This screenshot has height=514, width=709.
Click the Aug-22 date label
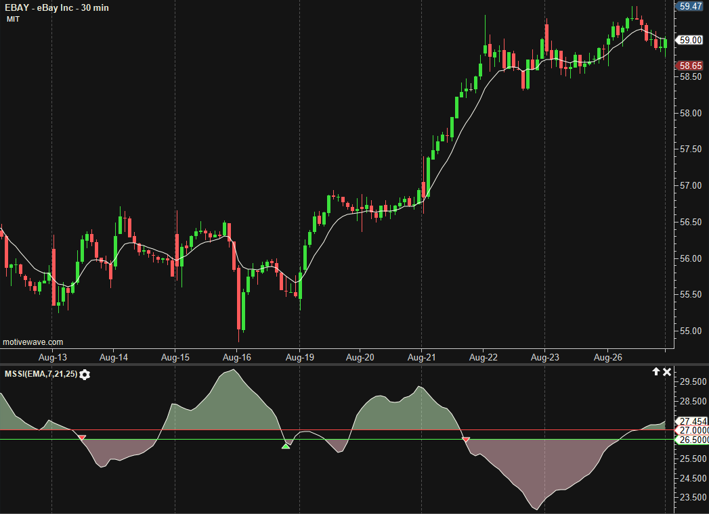click(x=484, y=357)
